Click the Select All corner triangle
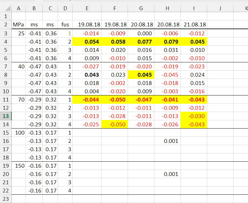Screen dimensions: 248x203 tap(6, 9)
